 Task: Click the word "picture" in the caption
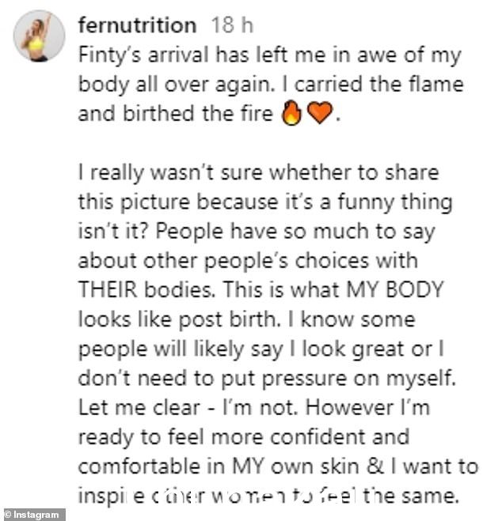154,203
